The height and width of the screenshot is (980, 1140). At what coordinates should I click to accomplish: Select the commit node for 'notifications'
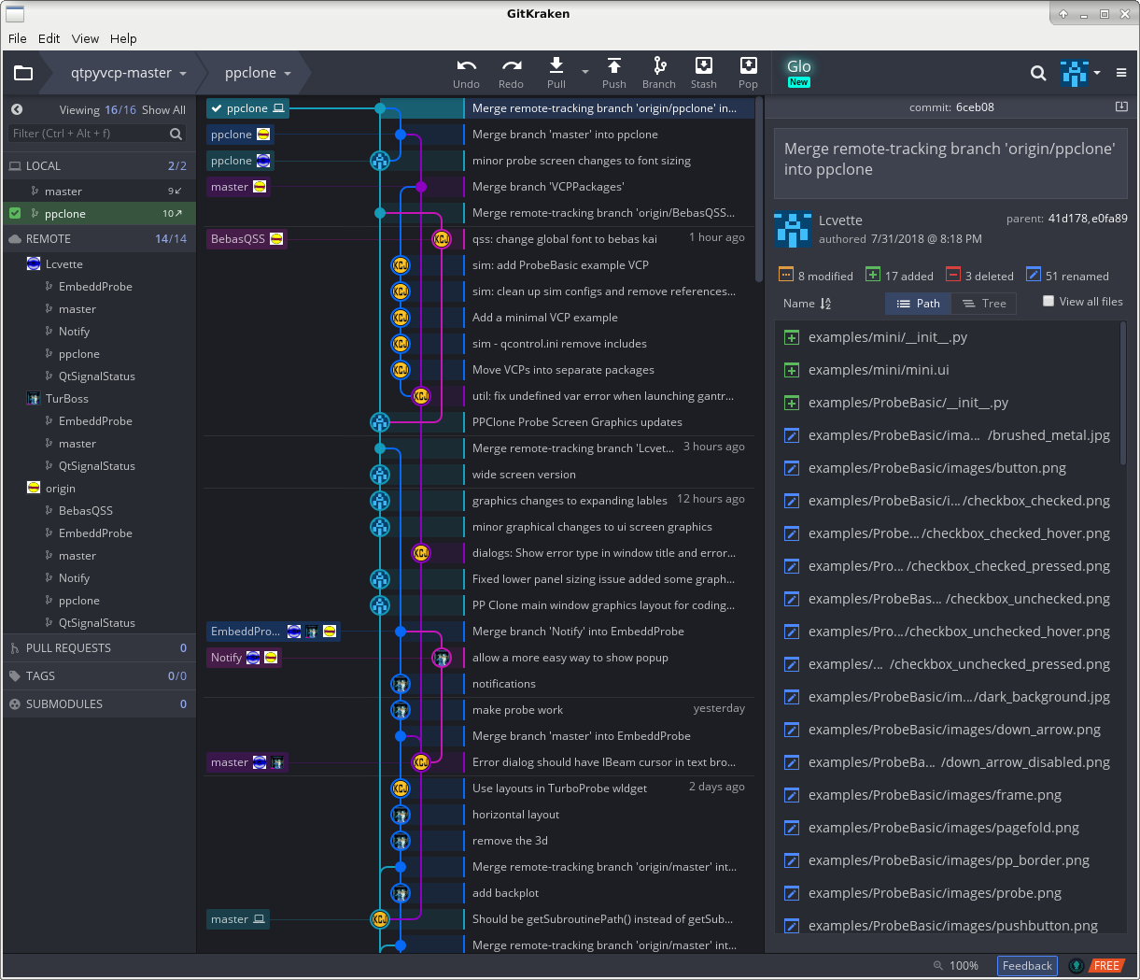(x=401, y=684)
